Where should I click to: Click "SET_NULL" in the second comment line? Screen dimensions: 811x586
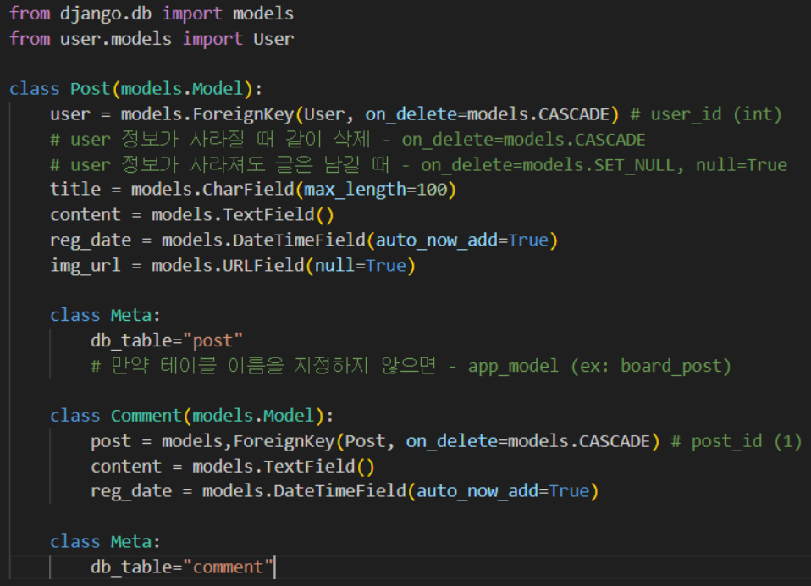[635, 165]
